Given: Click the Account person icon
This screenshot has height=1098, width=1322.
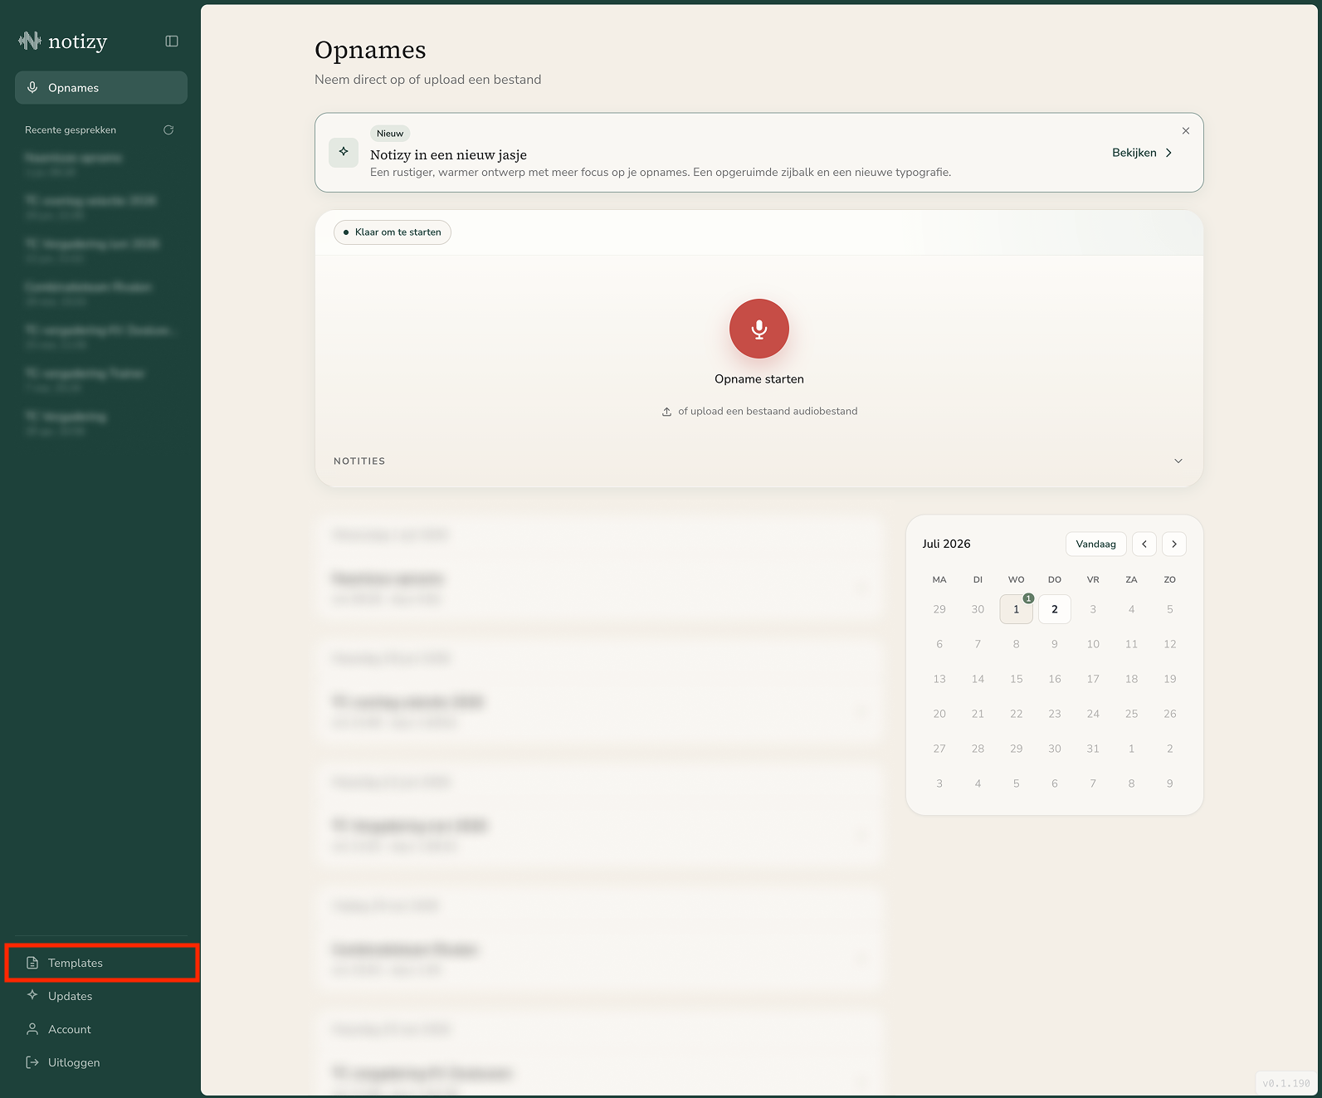Looking at the screenshot, I should [32, 1029].
